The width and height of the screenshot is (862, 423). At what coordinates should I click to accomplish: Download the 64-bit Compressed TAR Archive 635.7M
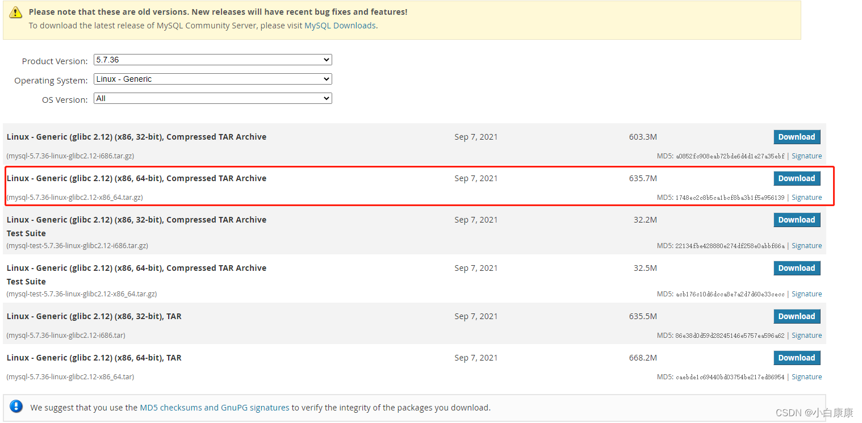(x=797, y=178)
